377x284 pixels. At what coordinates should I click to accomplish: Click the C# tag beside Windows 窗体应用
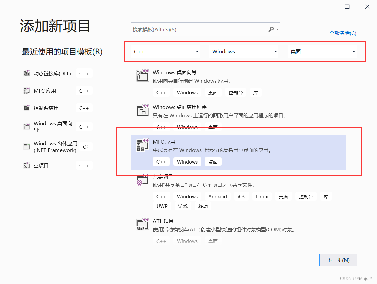[x=86, y=147]
